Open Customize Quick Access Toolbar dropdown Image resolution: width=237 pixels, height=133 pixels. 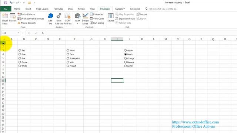(x=34, y=3)
